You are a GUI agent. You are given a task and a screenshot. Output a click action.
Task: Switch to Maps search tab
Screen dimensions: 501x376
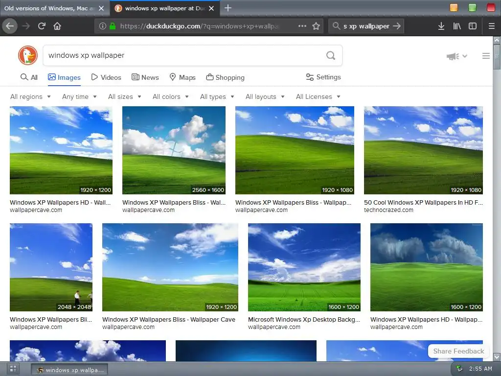(x=182, y=77)
